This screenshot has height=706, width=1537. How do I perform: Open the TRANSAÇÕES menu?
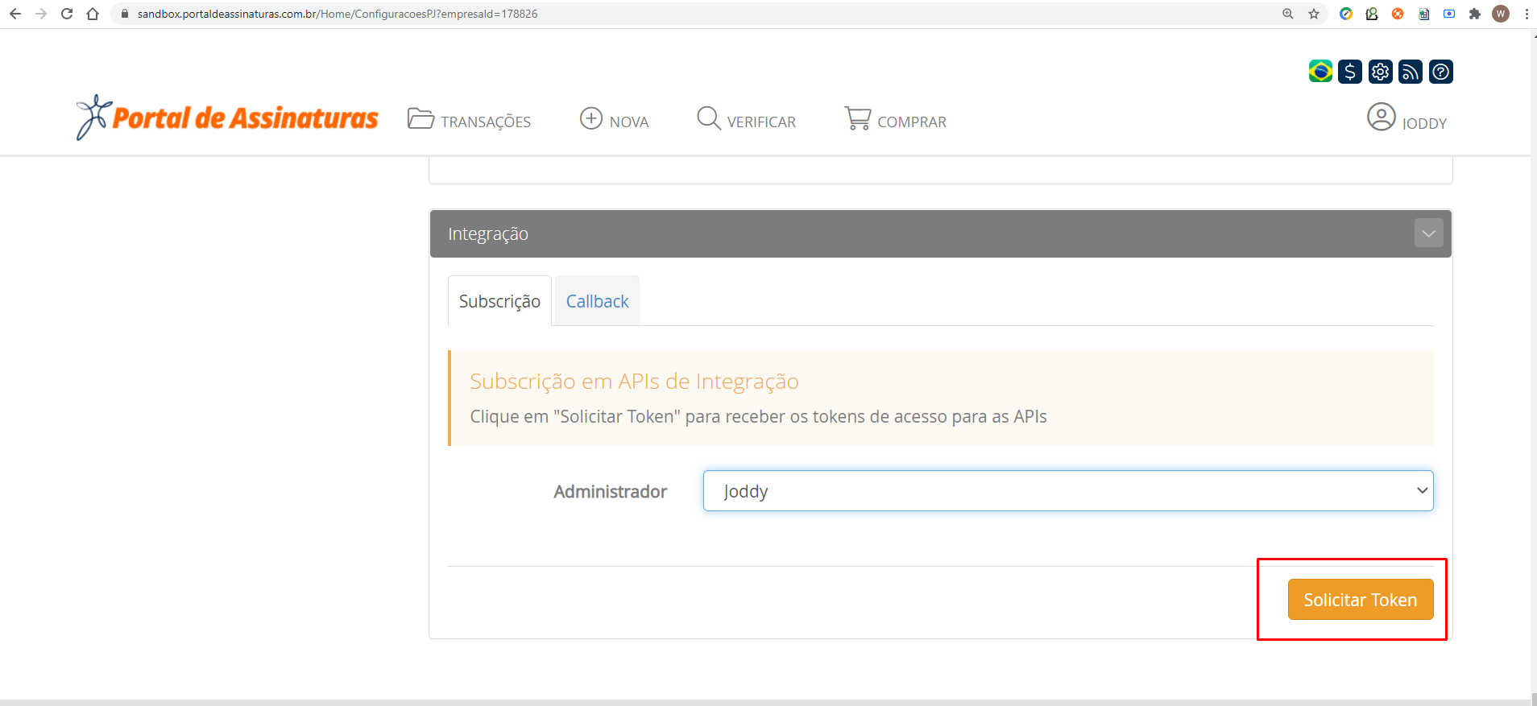coord(470,121)
